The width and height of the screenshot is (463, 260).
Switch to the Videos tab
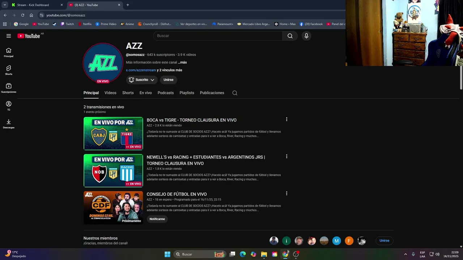[110, 93]
